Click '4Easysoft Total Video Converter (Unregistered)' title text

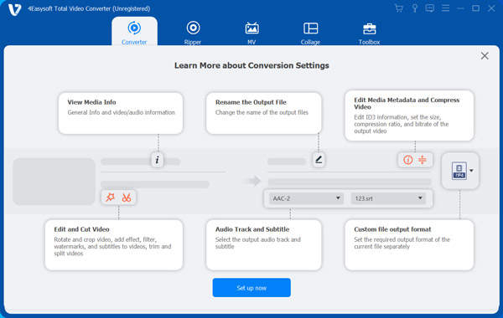[x=89, y=8]
